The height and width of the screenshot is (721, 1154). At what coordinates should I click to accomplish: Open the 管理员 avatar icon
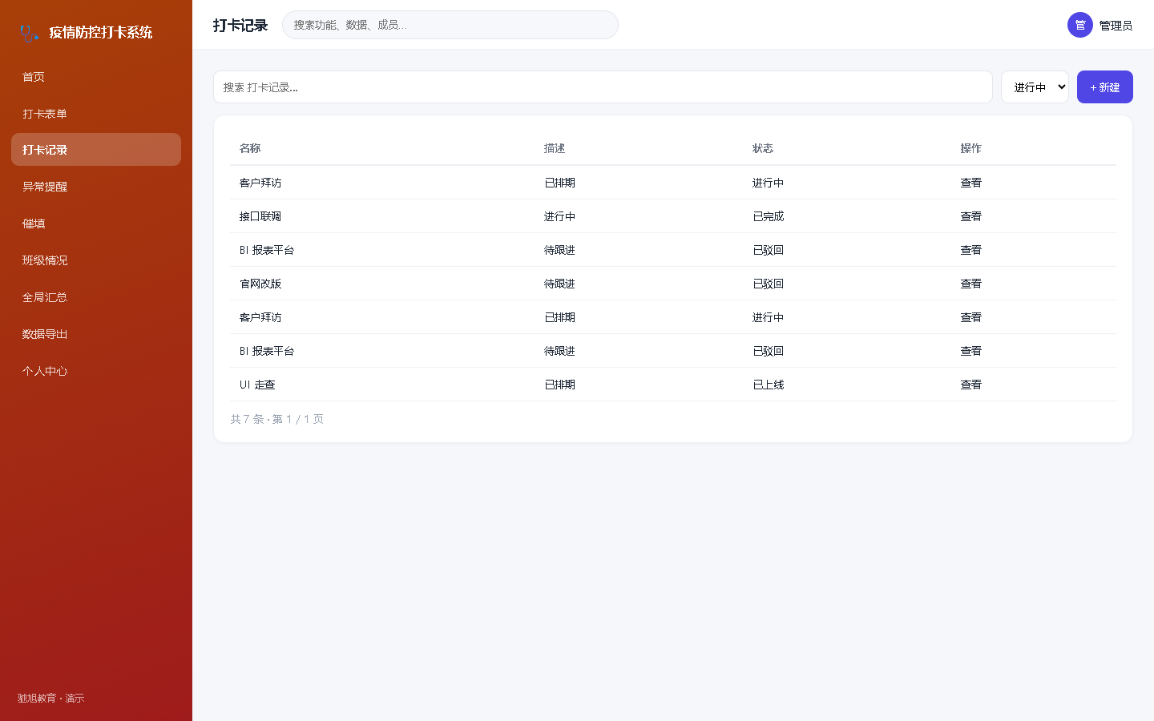pos(1080,25)
